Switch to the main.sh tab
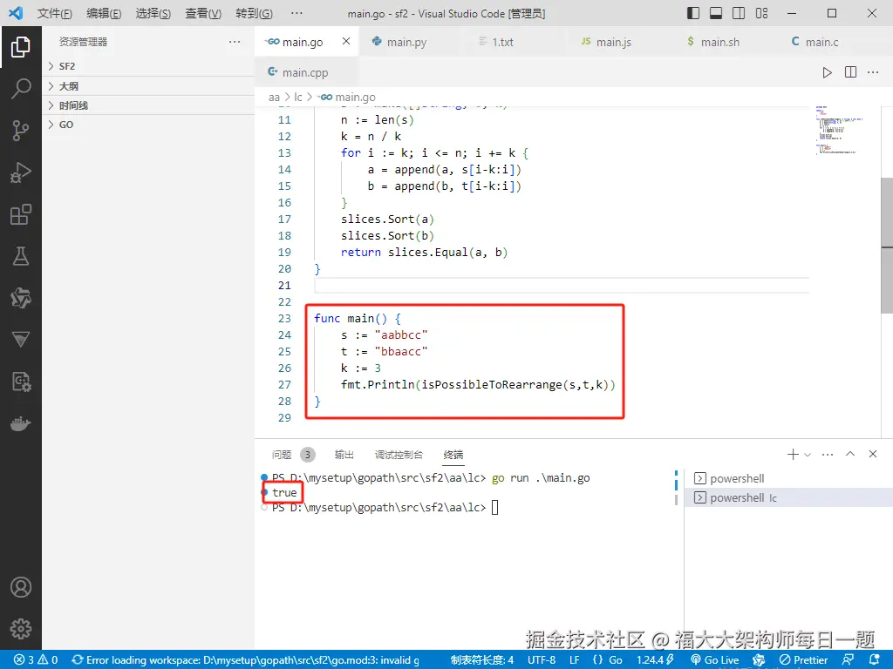Image resolution: width=893 pixels, height=669 pixels. [719, 42]
